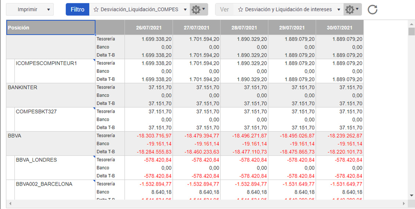Open the Ver view dropdown arrow
415x209 pixels.
click(x=339, y=10)
